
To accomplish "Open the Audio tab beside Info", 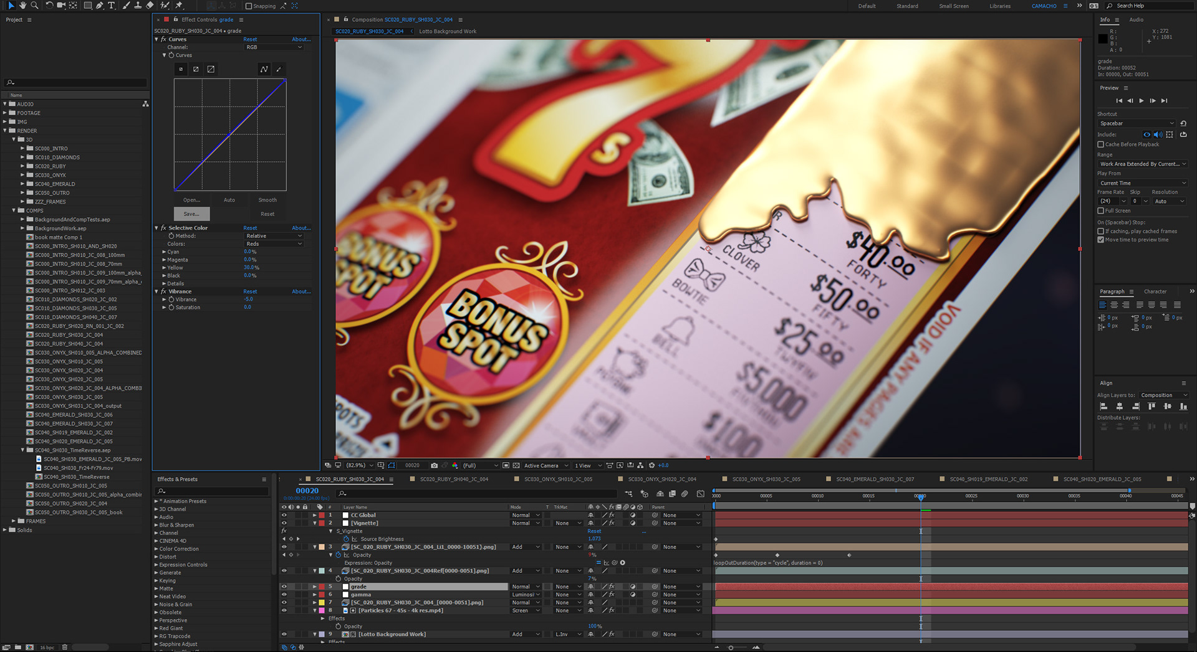I will (1137, 20).
